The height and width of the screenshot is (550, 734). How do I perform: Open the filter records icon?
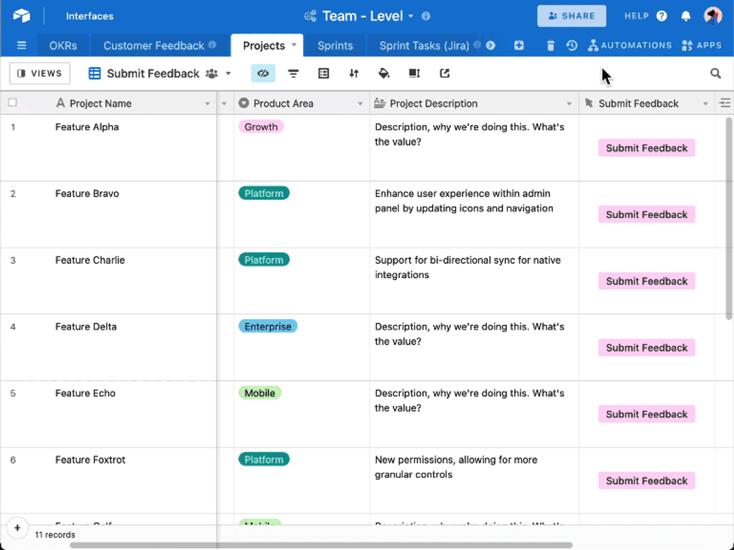tap(293, 73)
